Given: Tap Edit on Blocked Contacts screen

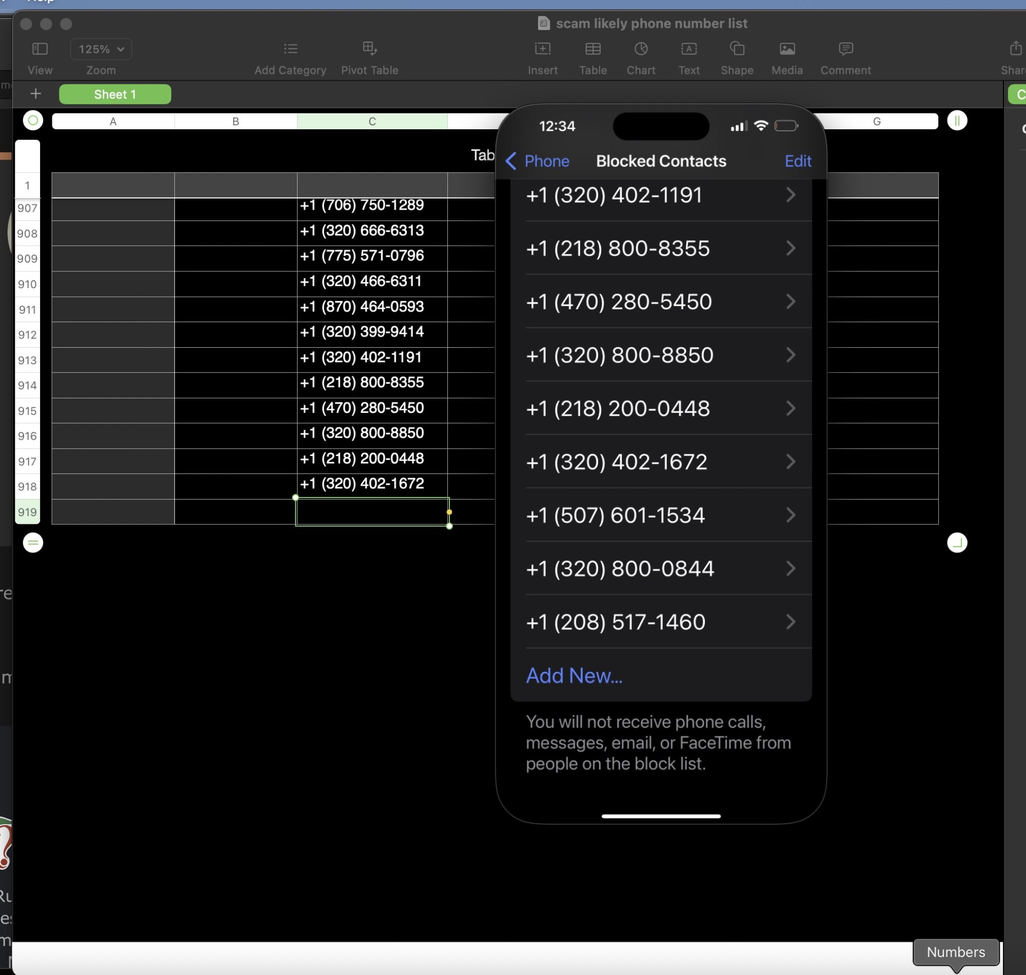Looking at the screenshot, I should click(797, 161).
